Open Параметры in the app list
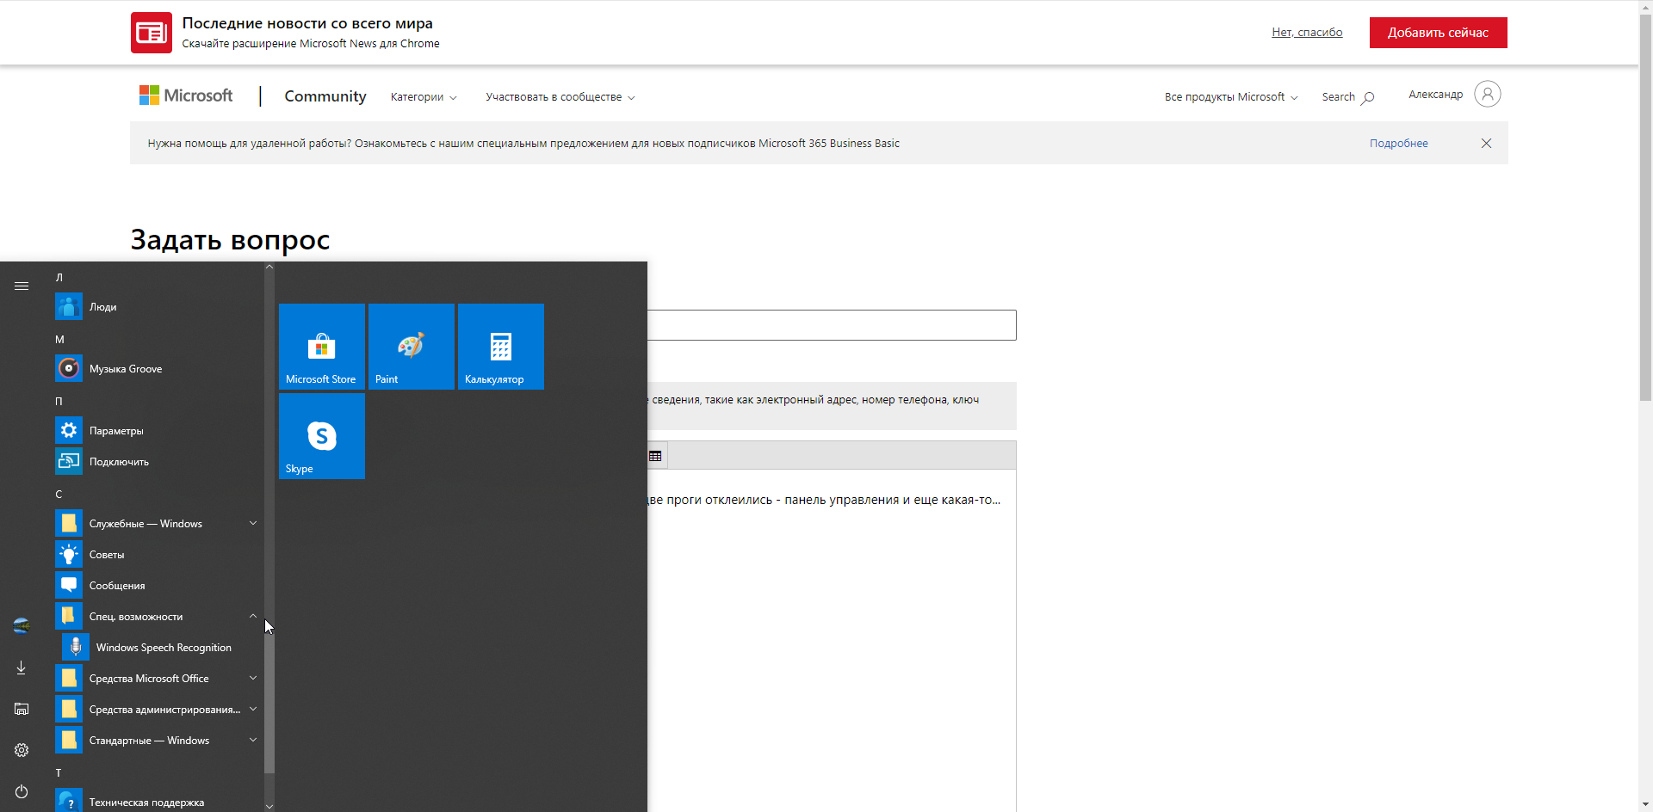Viewport: 1653px width, 812px height. 157,431
